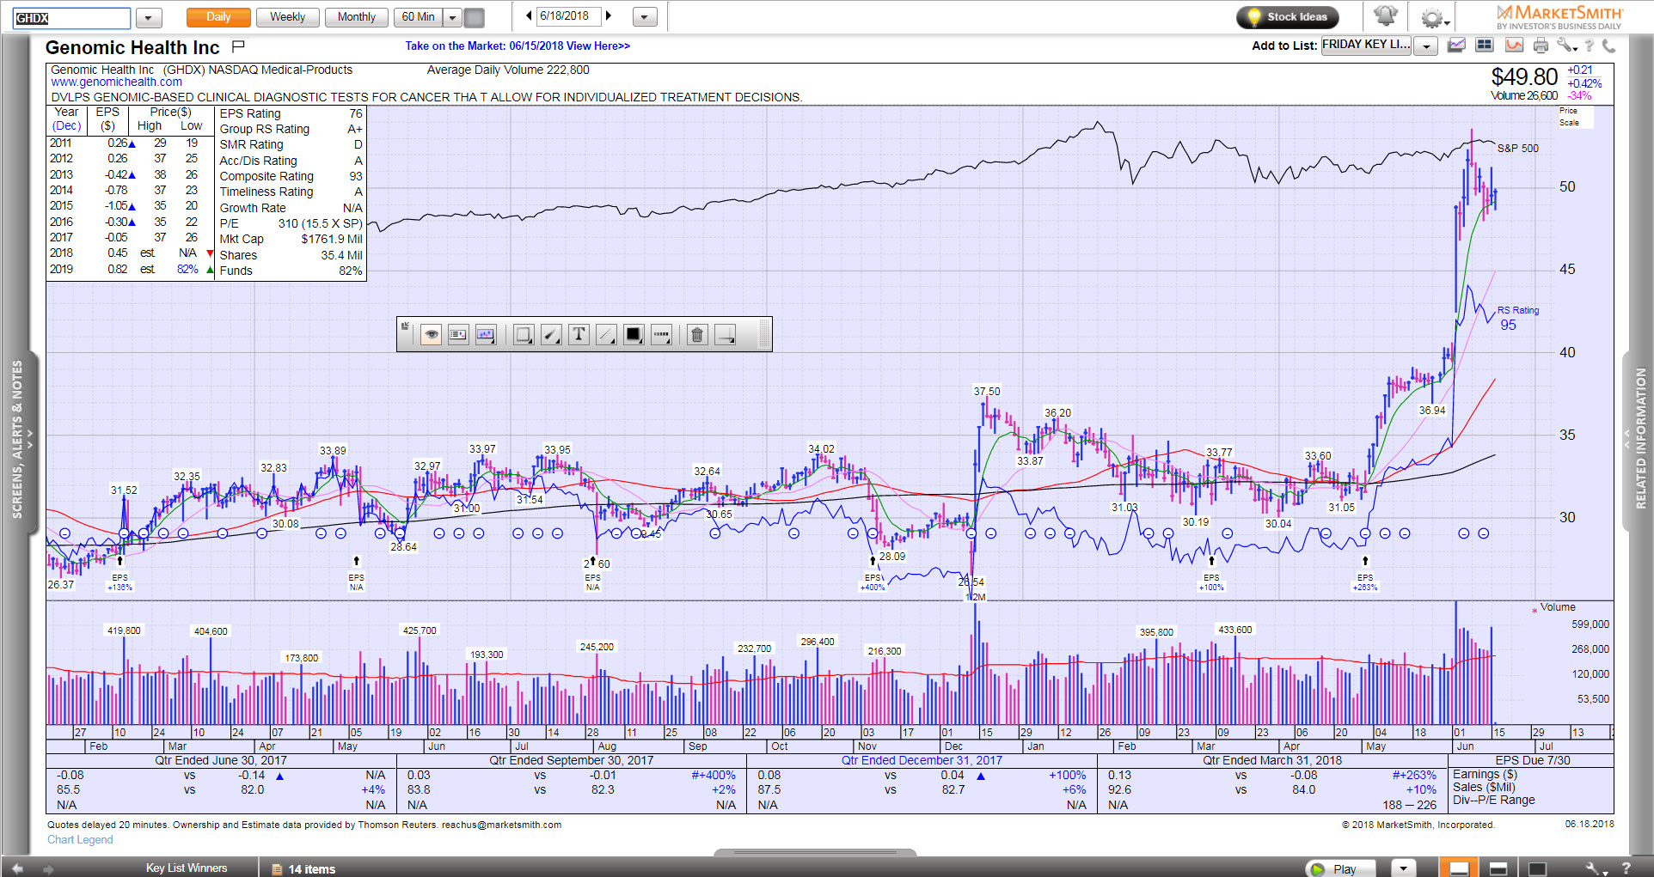Click the flag icon next to Genomic Health Inc
Viewport: 1654px width, 877px height.
[239, 46]
